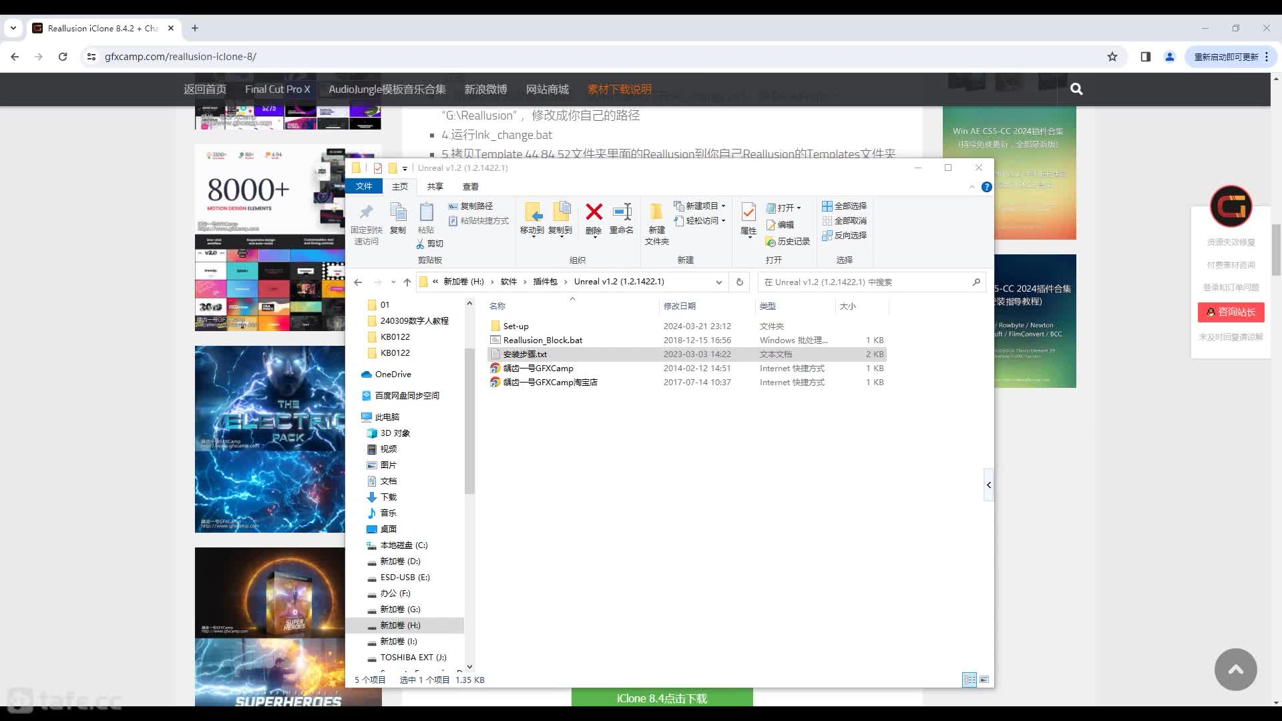The height and width of the screenshot is (721, 1282).
Task: Open 素材下载说明 site menu item
Action: coord(619,89)
